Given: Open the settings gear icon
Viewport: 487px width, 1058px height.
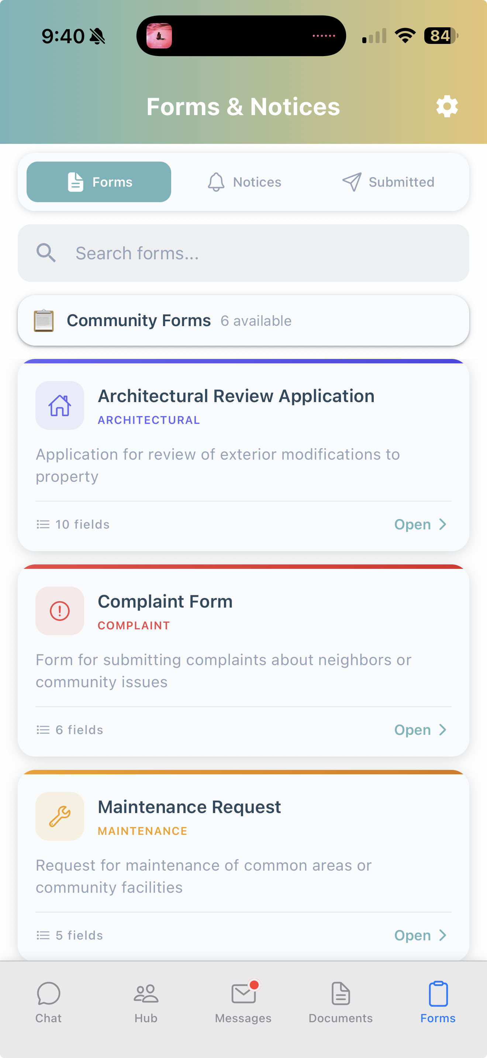Looking at the screenshot, I should pyautogui.click(x=447, y=107).
